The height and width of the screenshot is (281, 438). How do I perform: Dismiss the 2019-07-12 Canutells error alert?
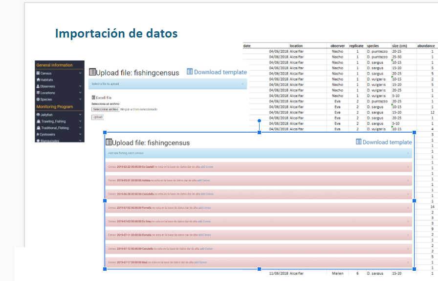(x=408, y=249)
